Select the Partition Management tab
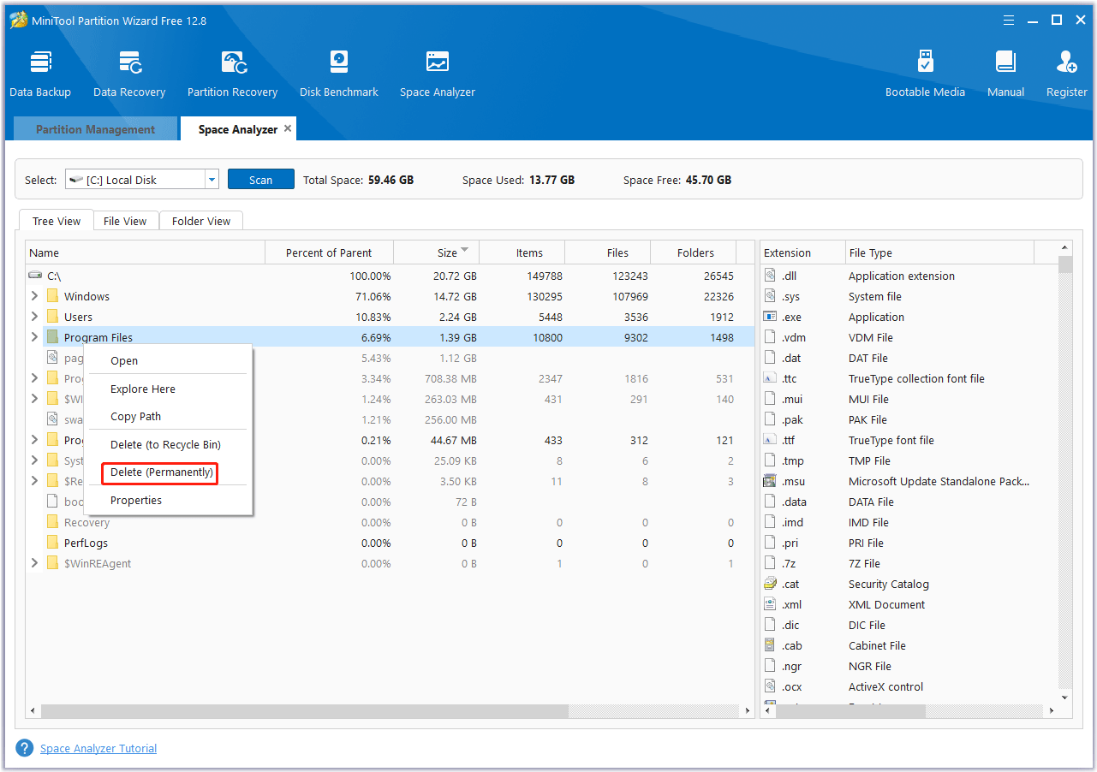1097x772 pixels. (94, 128)
